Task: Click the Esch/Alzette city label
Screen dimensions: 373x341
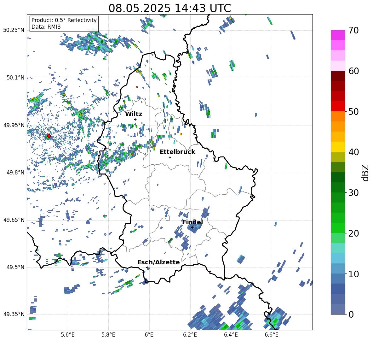Action: [158, 262]
